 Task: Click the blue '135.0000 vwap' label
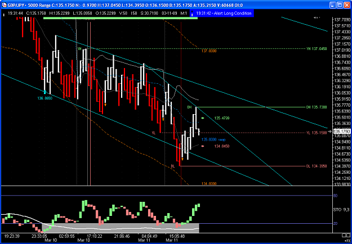click(x=213, y=139)
